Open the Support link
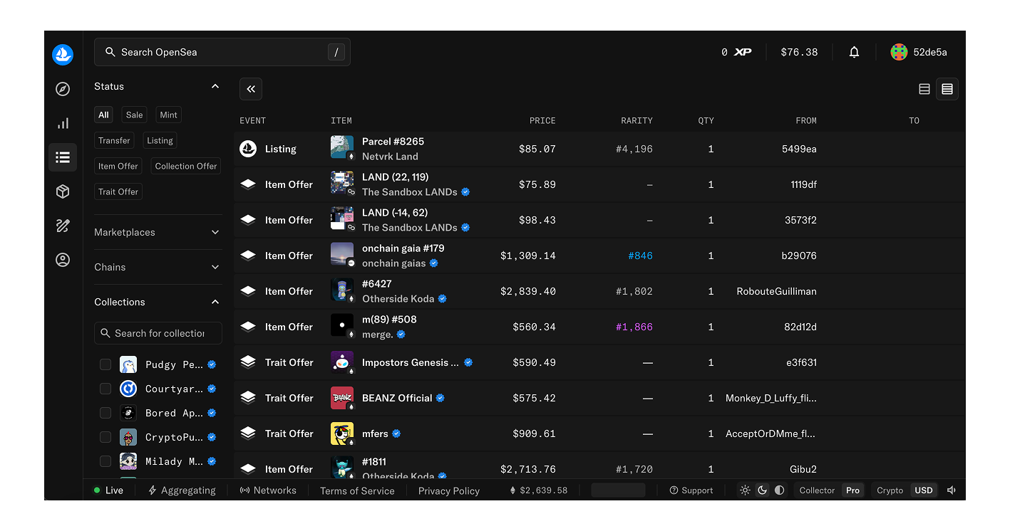Viewport: 1010px width, 531px height. tap(691, 490)
